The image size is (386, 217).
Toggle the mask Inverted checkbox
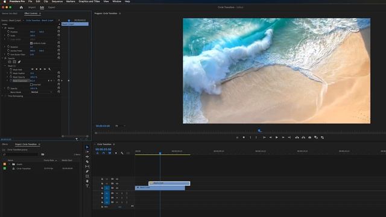point(31,84)
